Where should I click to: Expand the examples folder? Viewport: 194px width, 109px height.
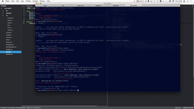click(3, 13)
